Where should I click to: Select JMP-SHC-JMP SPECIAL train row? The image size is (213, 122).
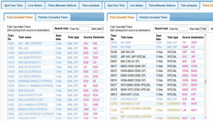point(157,57)
